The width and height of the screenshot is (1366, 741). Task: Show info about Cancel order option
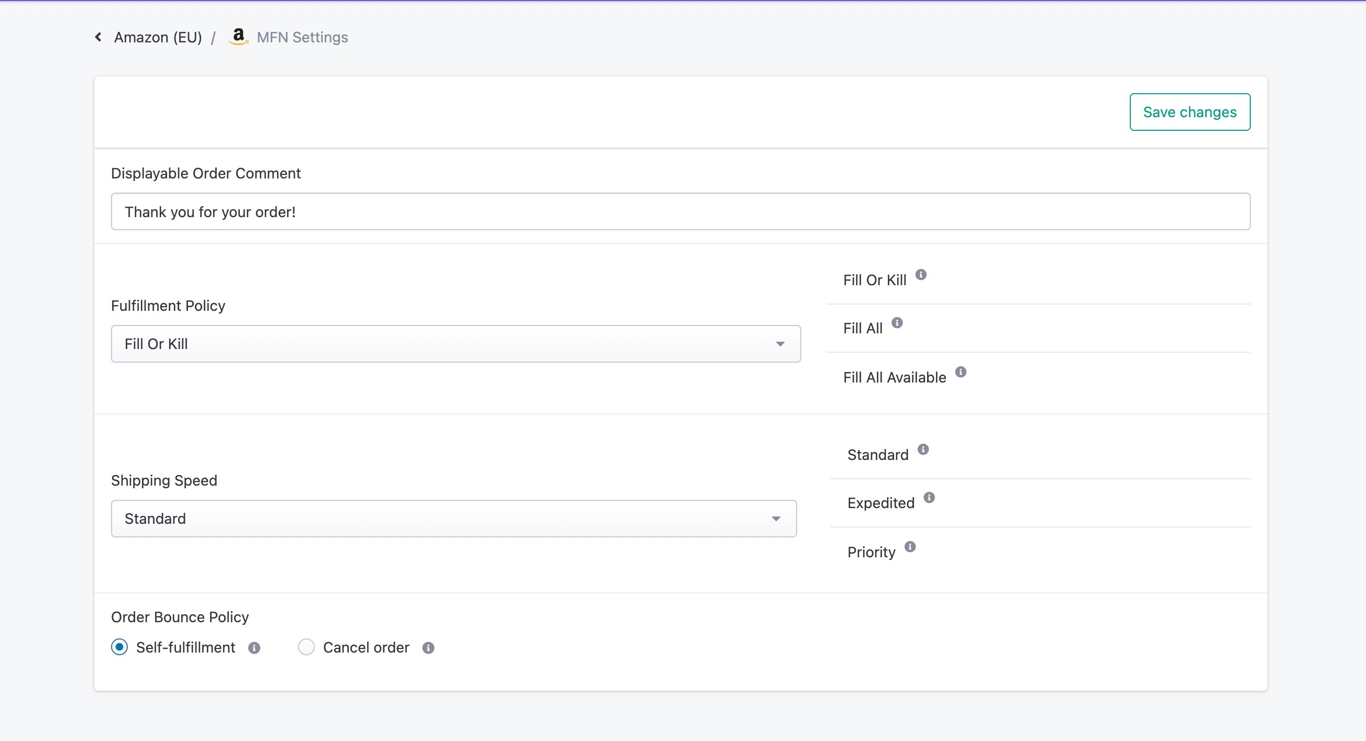[x=428, y=648]
